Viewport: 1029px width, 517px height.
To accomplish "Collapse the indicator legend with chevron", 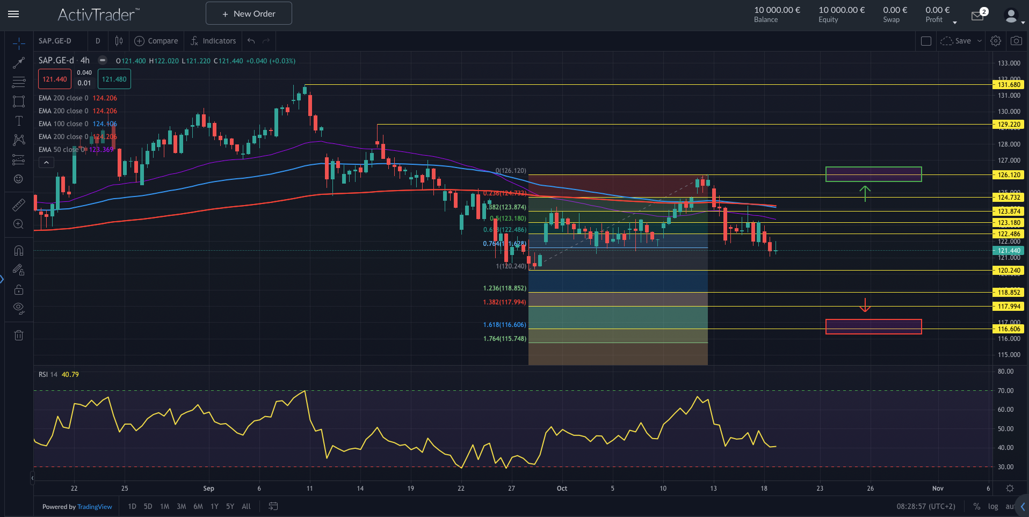I will 46,163.
